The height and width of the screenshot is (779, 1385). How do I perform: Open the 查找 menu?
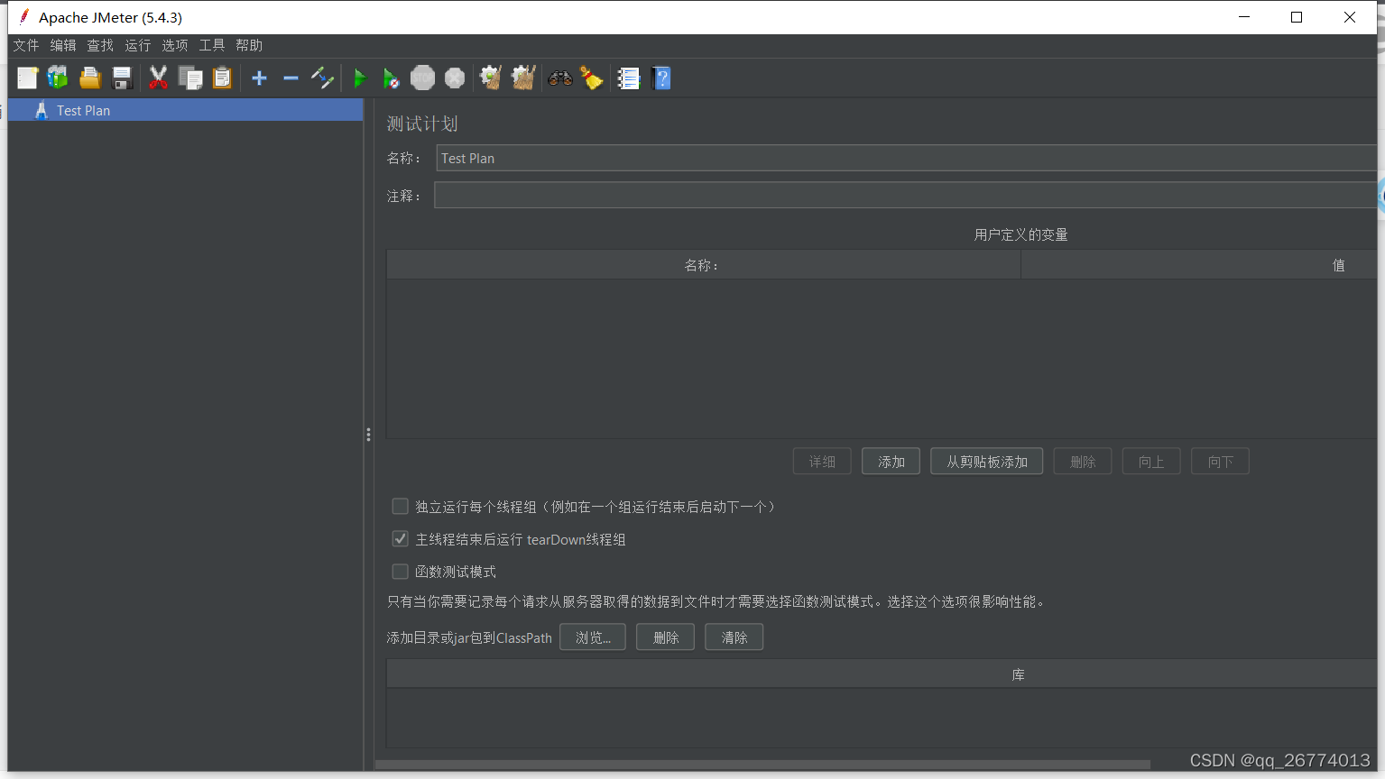[x=100, y=45]
